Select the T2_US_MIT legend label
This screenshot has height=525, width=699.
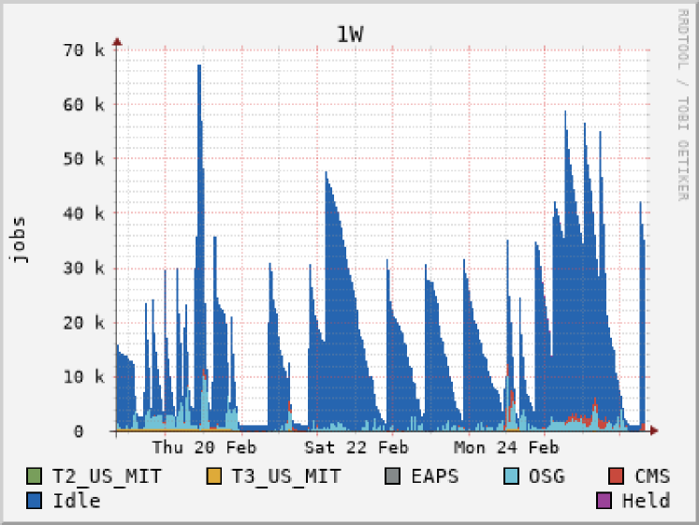pyautogui.click(x=107, y=476)
